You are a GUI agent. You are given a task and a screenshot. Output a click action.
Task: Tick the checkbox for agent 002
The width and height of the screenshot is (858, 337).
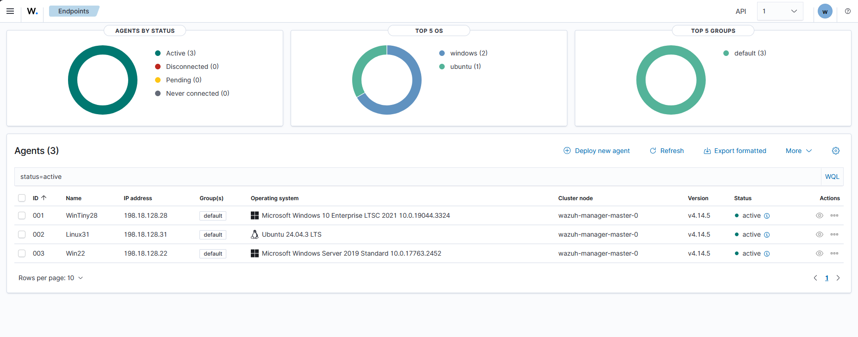[22, 234]
